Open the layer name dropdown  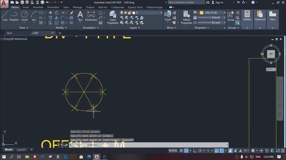pyautogui.click(x=141, y=13)
